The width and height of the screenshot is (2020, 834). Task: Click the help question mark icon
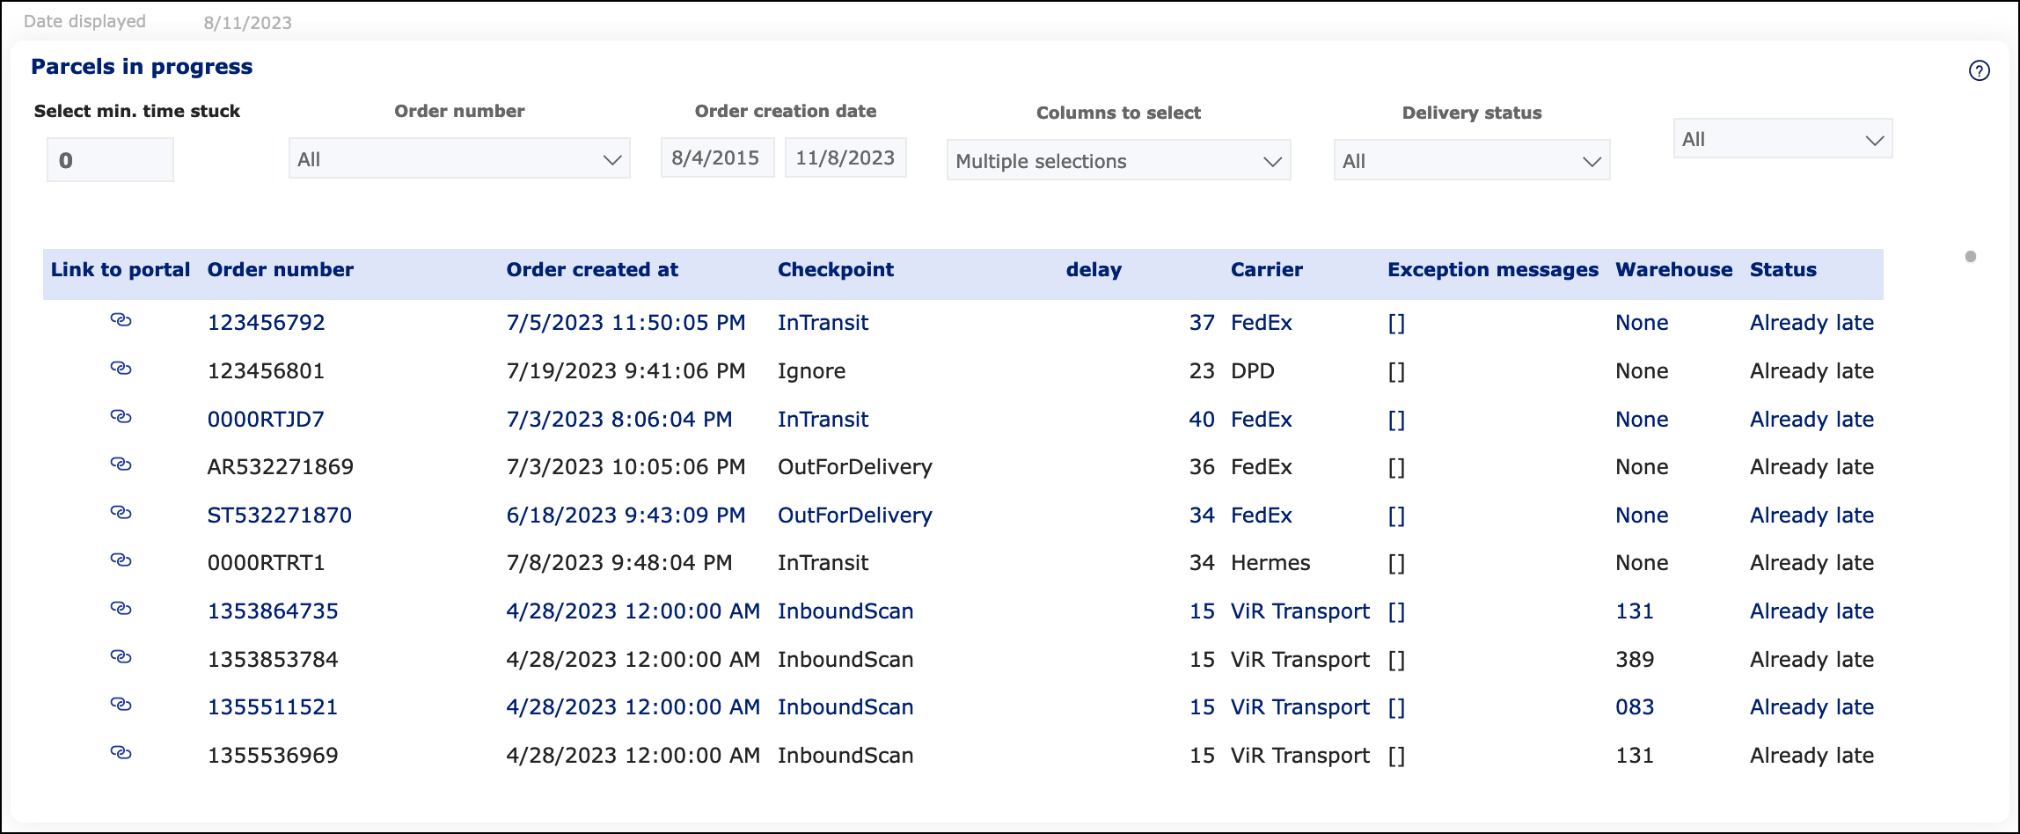tap(1979, 71)
